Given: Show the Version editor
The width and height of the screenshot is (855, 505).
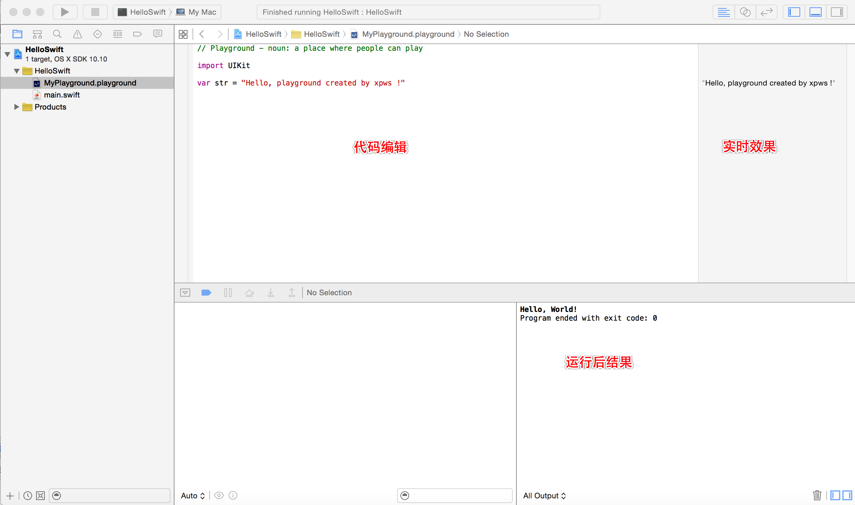Looking at the screenshot, I should click(x=766, y=12).
